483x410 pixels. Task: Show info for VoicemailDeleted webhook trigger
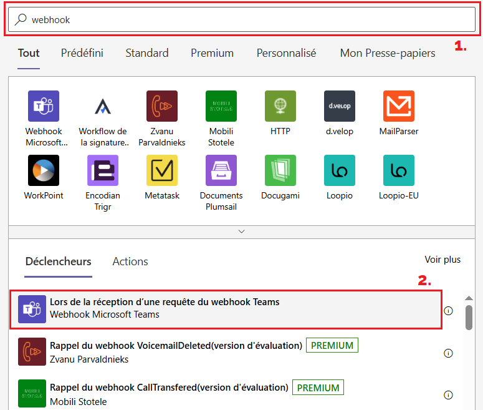tap(448, 353)
